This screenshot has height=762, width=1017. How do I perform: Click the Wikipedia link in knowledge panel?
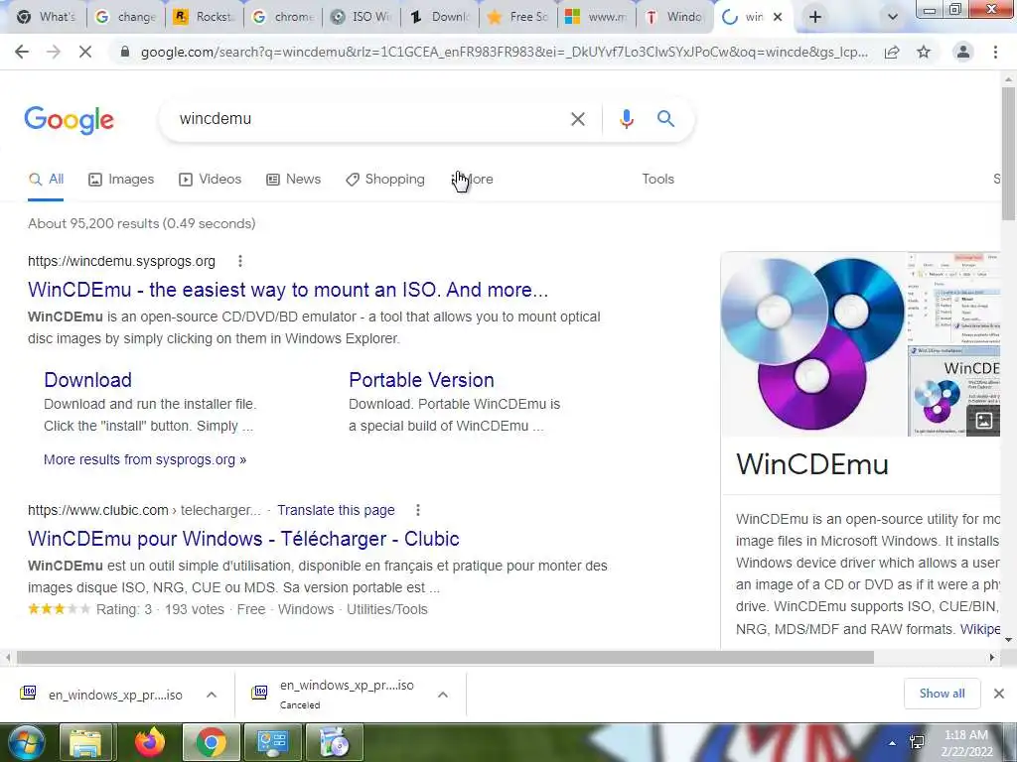point(980,628)
